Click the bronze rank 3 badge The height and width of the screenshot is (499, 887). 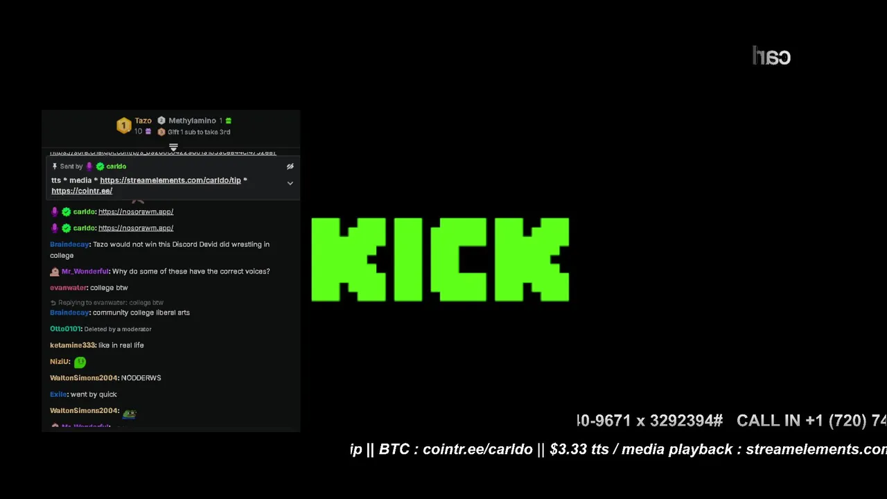coord(161,132)
